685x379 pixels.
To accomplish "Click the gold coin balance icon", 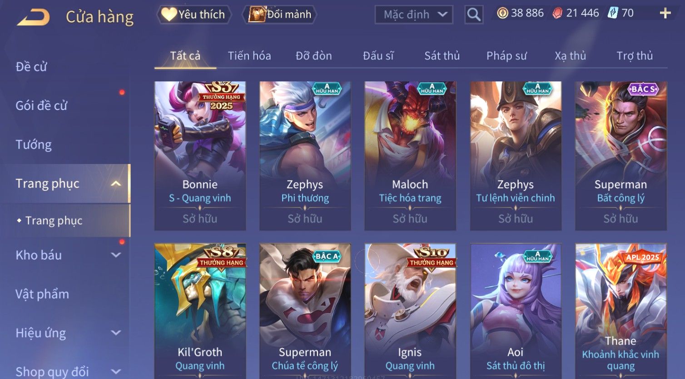I will click(x=502, y=13).
